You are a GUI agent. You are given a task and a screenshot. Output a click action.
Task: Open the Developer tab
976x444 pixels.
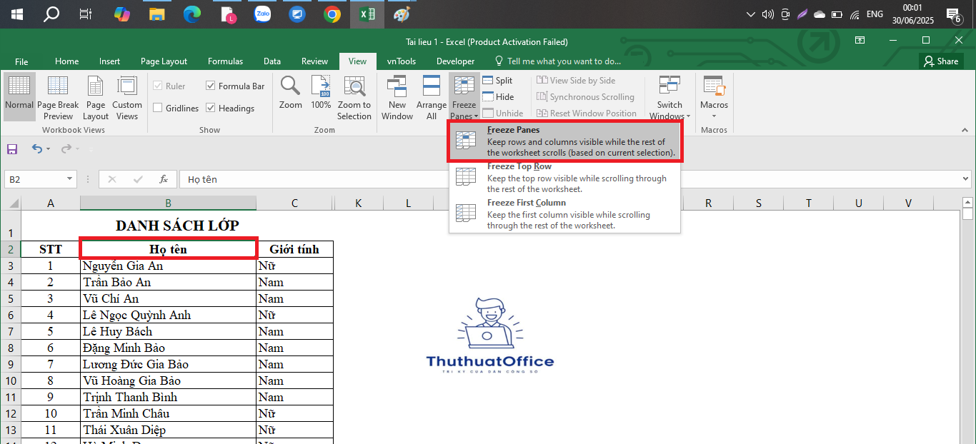coord(455,61)
